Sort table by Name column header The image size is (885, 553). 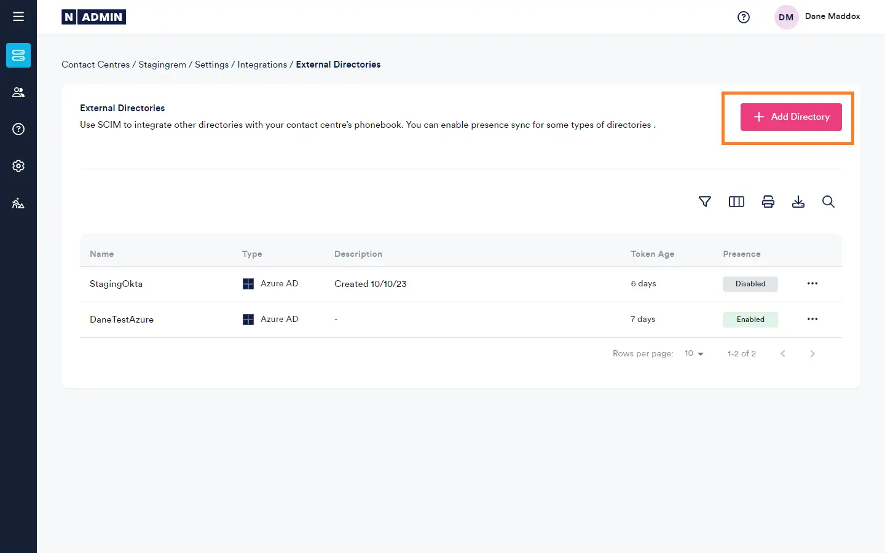[102, 254]
